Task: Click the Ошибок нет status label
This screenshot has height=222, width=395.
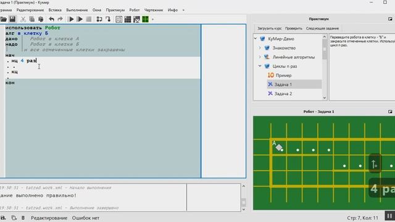Action: coord(86,218)
